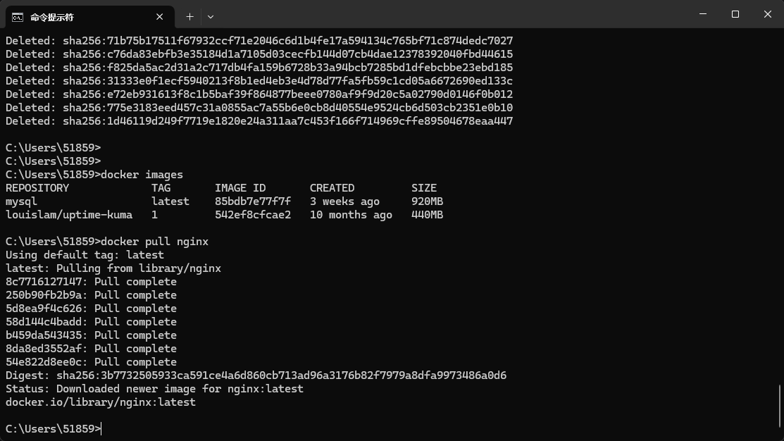
Task: Click the "docker pull nginx" command text
Action: [155, 242]
